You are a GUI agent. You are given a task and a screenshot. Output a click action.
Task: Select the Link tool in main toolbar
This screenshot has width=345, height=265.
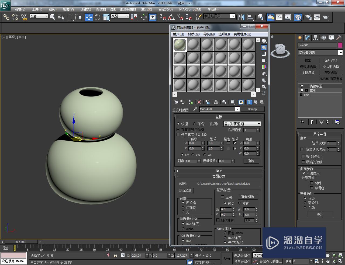pyautogui.click(x=6, y=17)
